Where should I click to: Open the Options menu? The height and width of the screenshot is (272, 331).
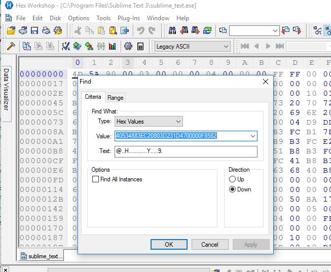coord(79,18)
